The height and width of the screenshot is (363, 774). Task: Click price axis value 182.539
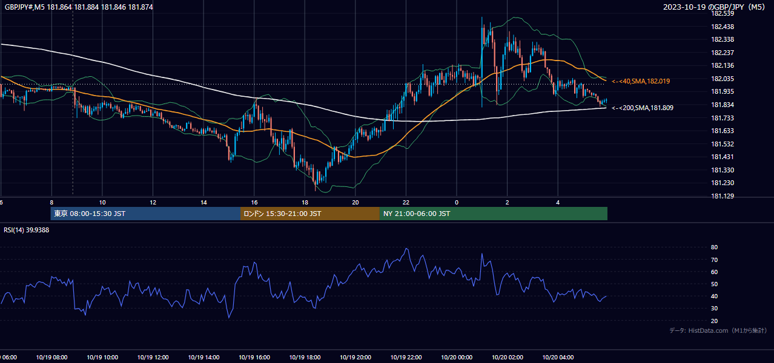722,13
